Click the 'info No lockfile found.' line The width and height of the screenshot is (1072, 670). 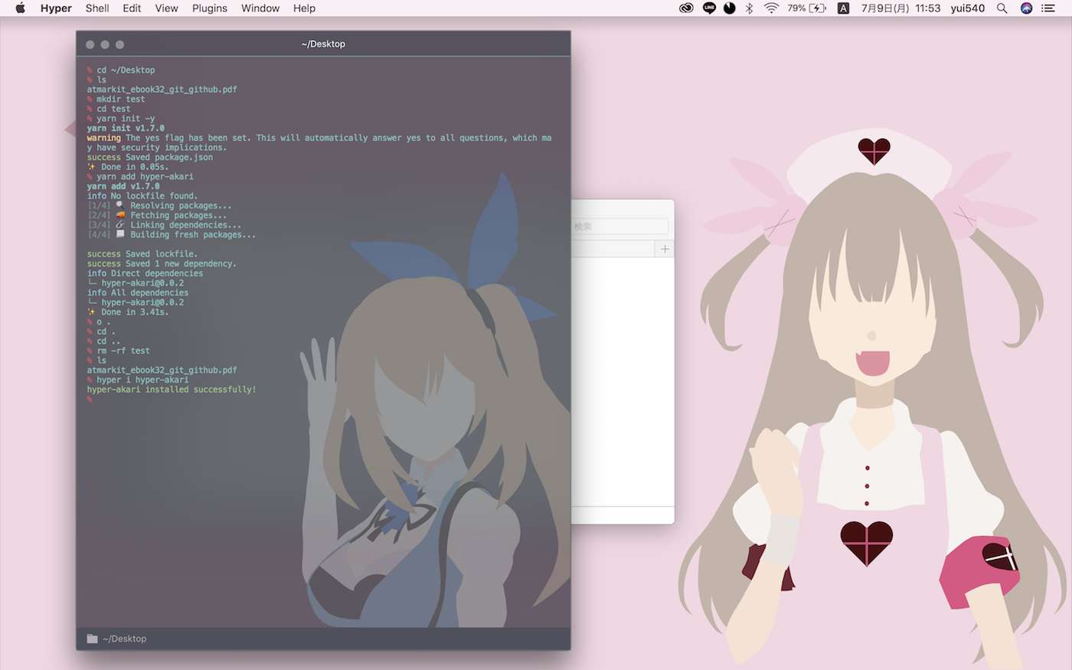pyautogui.click(x=142, y=196)
